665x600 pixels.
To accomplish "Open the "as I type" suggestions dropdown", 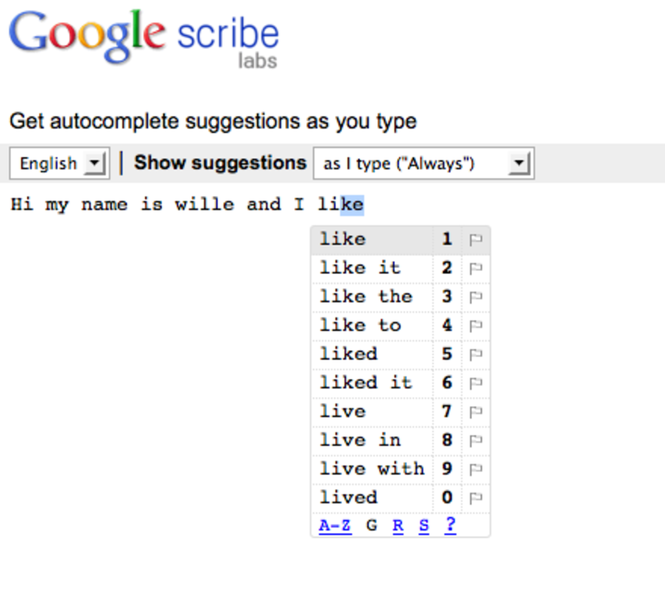I will click(423, 163).
